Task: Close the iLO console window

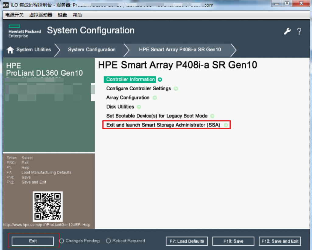Action: click(301, 4)
